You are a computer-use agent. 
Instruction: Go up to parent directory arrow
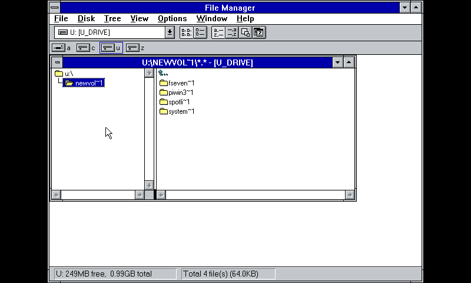point(163,73)
